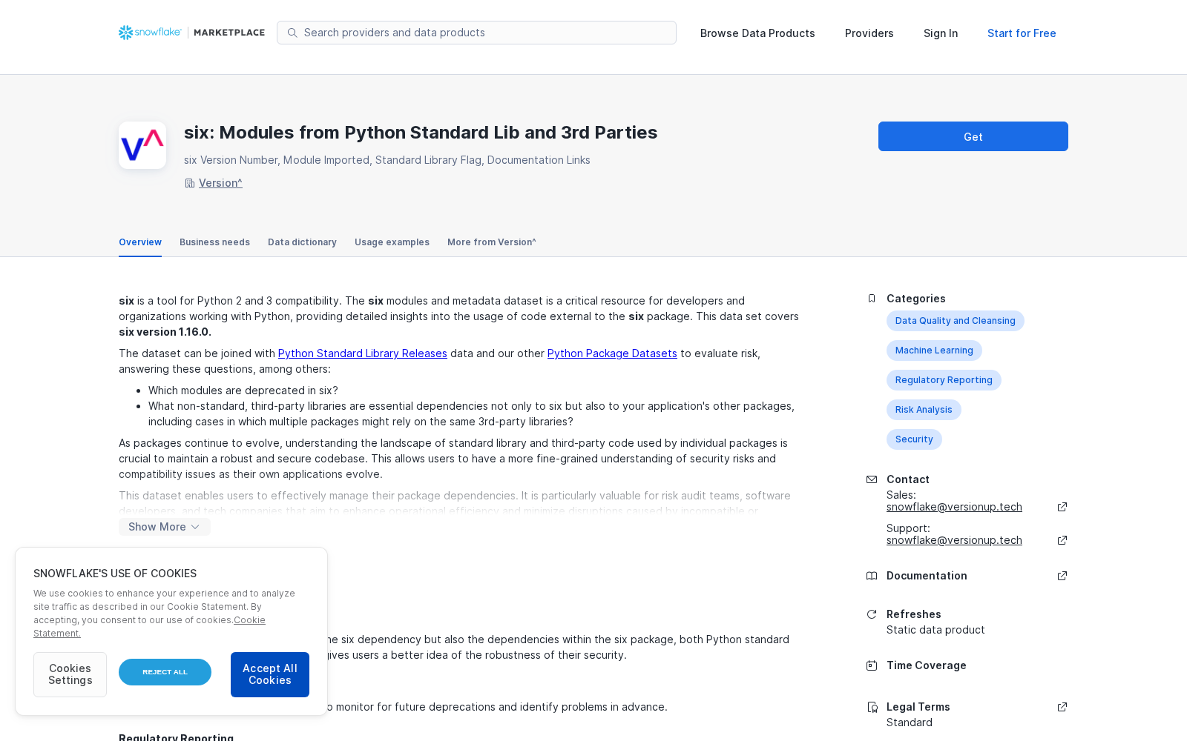Open the More from Version^ tab
Viewport: 1187px width, 741px height.
(x=492, y=242)
